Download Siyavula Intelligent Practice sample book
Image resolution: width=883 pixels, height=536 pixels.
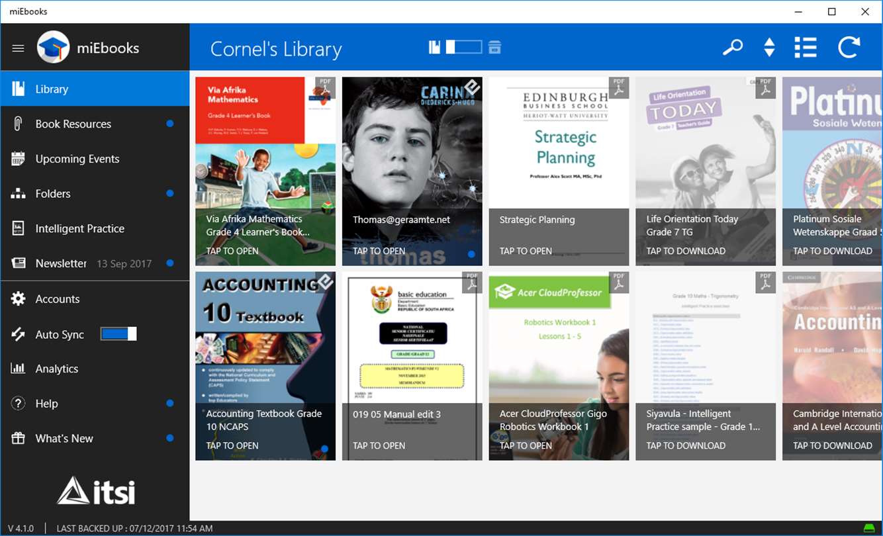pyautogui.click(x=706, y=366)
